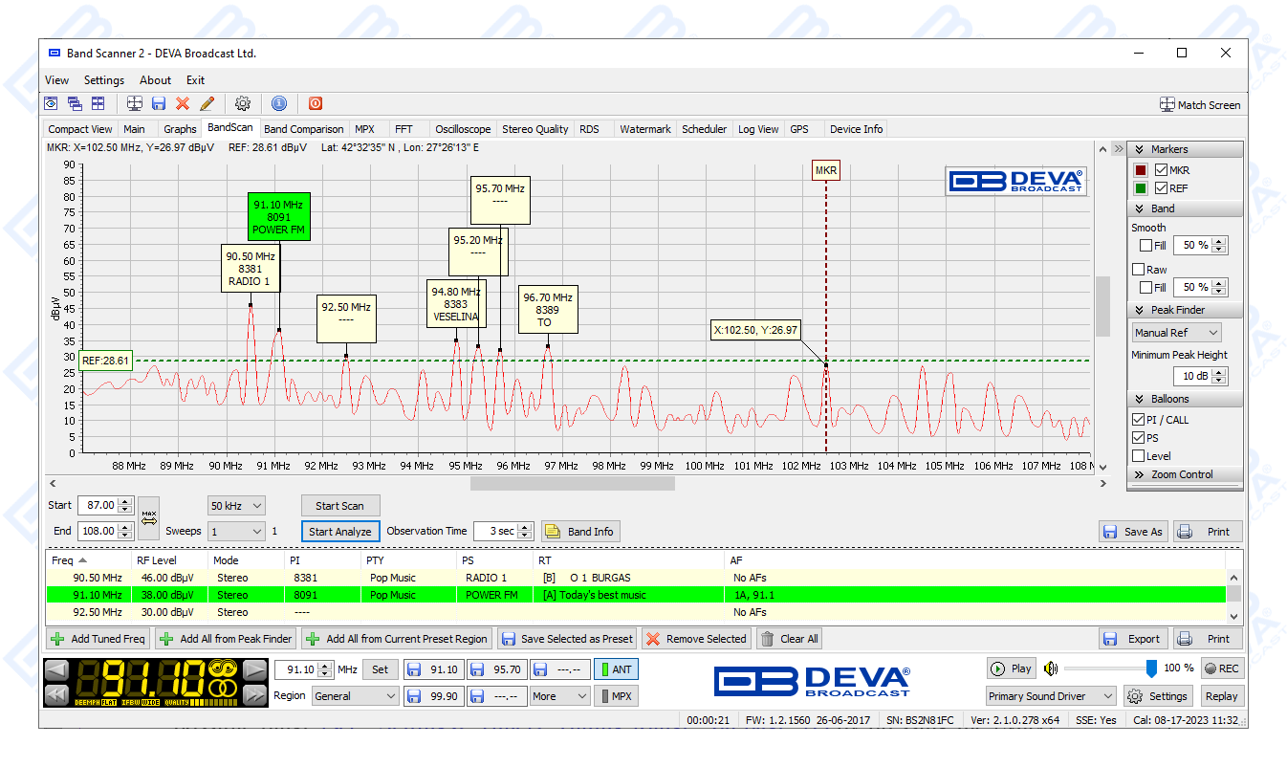Click the red power icon in toolbar
Viewport: 1287px width, 767px height.
pyautogui.click(x=316, y=103)
